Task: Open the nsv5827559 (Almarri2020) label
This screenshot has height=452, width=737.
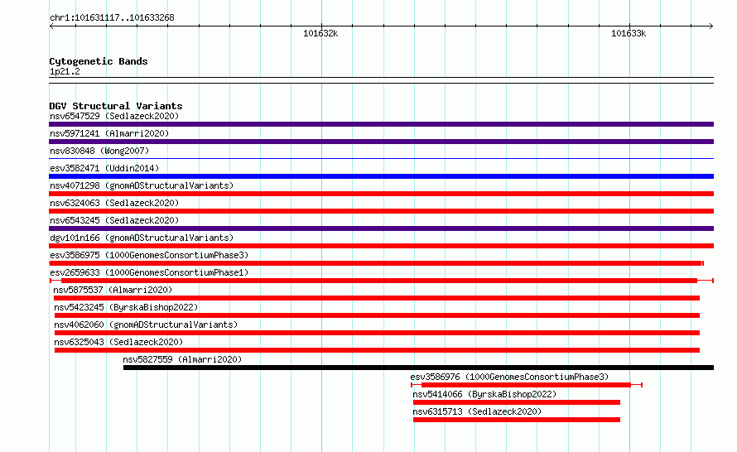Action: click(182, 359)
